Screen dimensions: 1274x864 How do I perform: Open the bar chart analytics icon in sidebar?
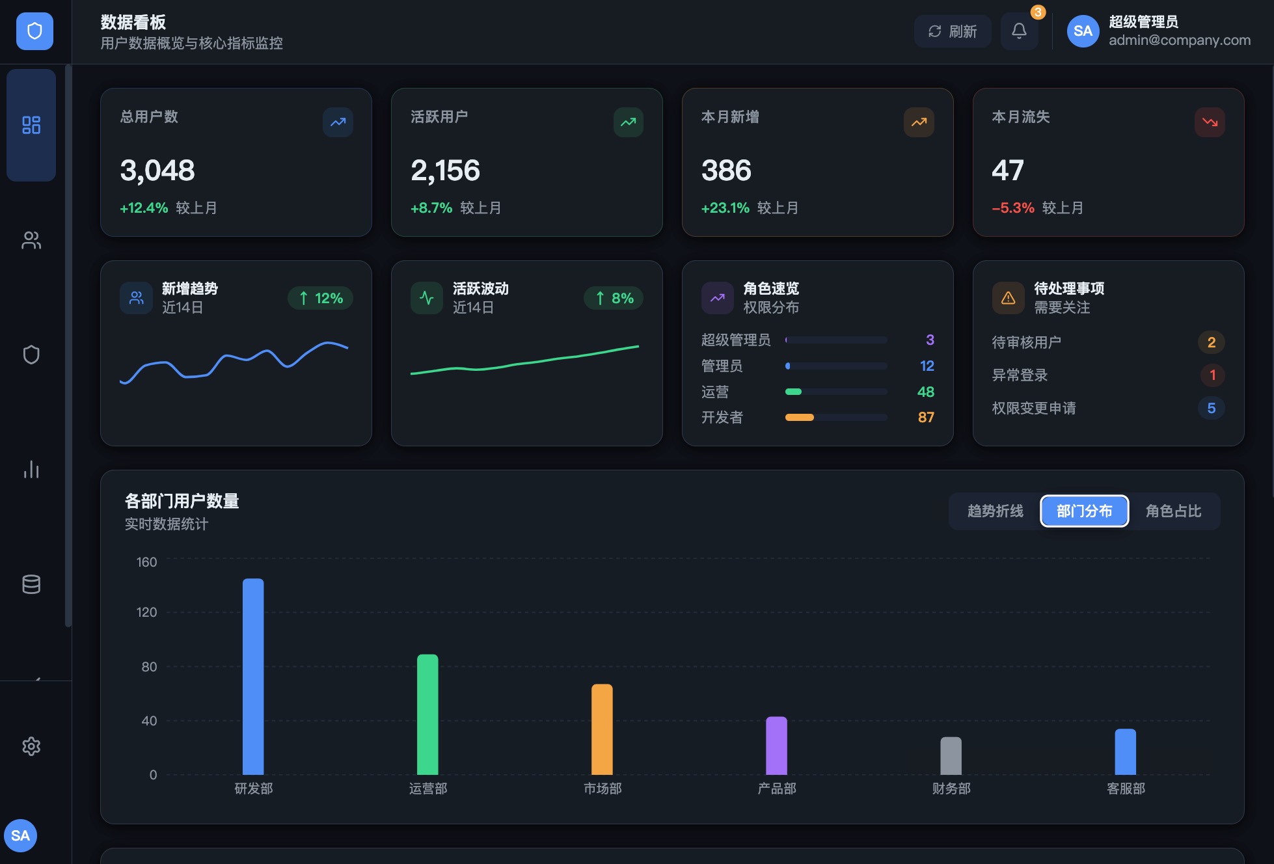(x=31, y=469)
